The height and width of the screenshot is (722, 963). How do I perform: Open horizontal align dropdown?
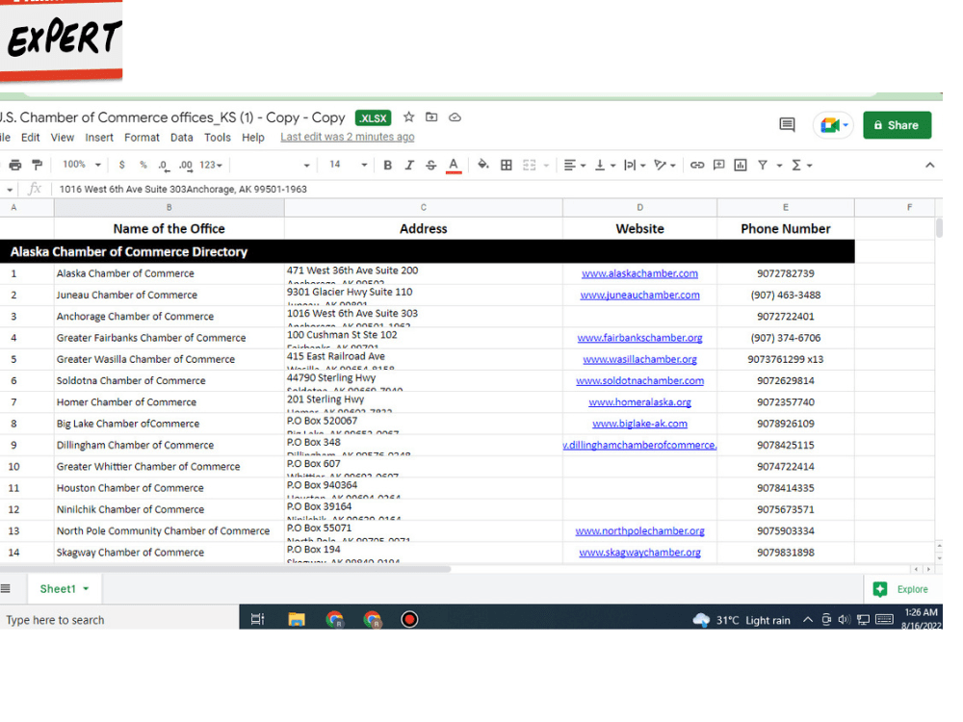click(x=575, y=166)
